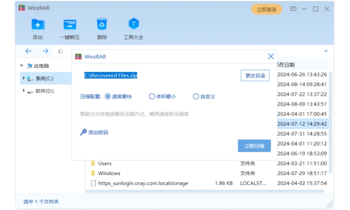Click date 2024-03-21 11:51:00
350x210 pixels.
pyautogui.click(x=302, y=163)
